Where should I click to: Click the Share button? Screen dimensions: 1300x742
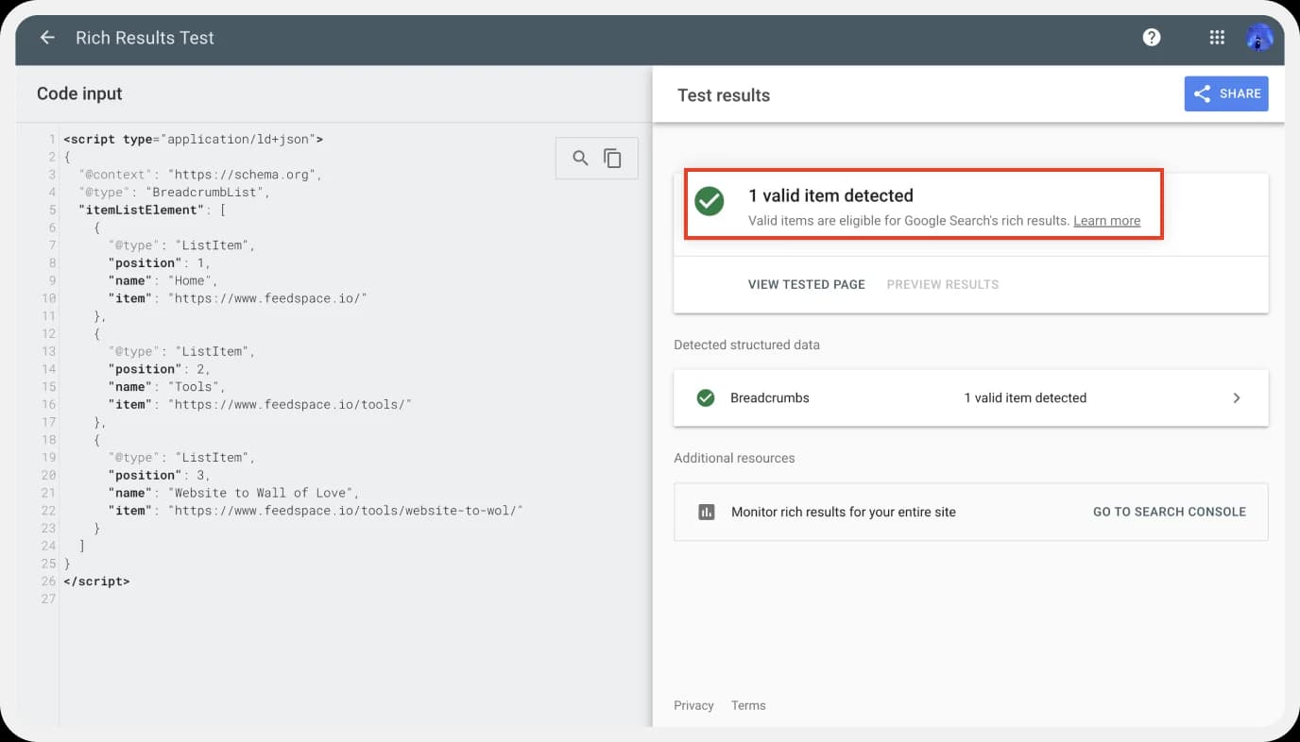pyautogui.click(x=1226, y=94)
